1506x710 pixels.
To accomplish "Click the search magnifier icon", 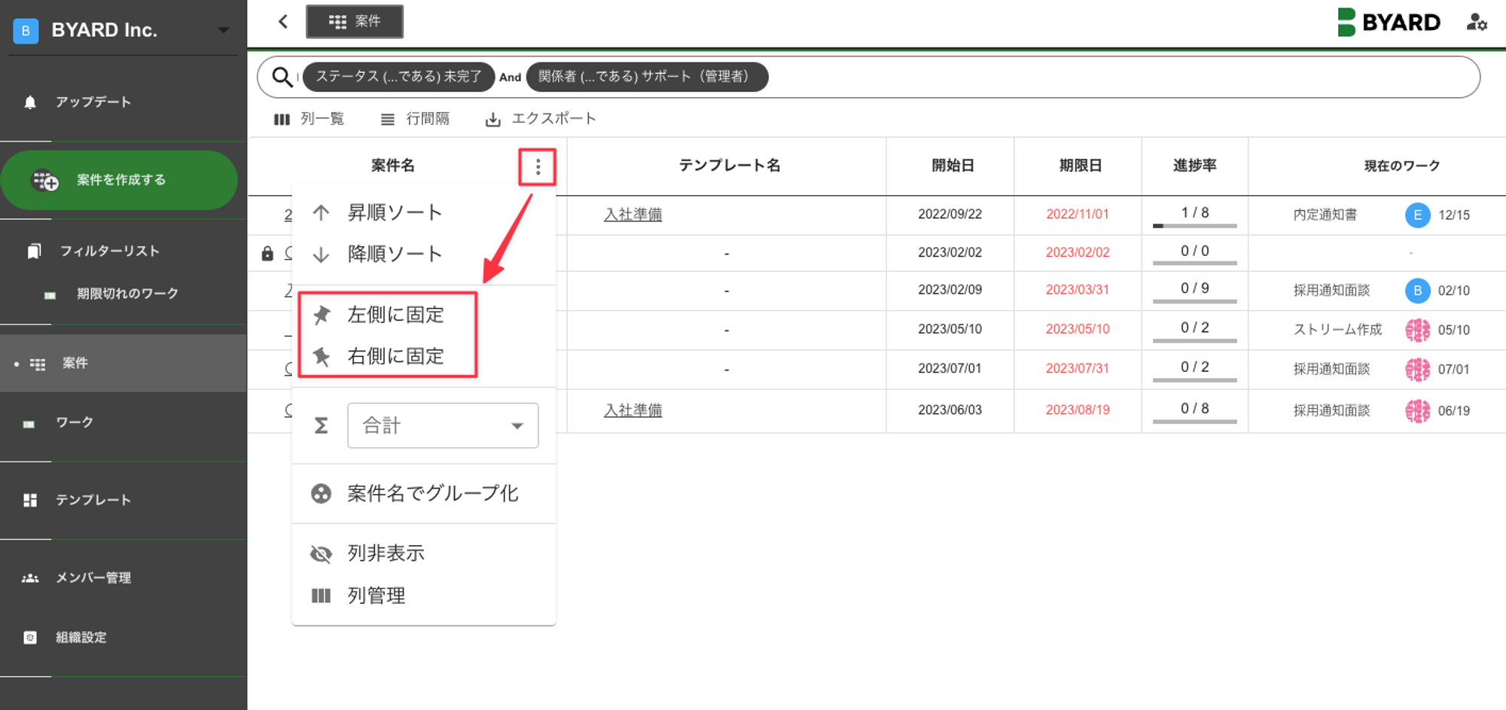I will (282, 77).
